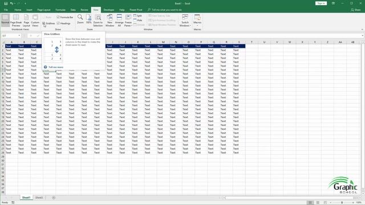This screenshot has width=365, height=205.
Task: Adjust the zoom slider handle
Action: [x=342, y=203]
